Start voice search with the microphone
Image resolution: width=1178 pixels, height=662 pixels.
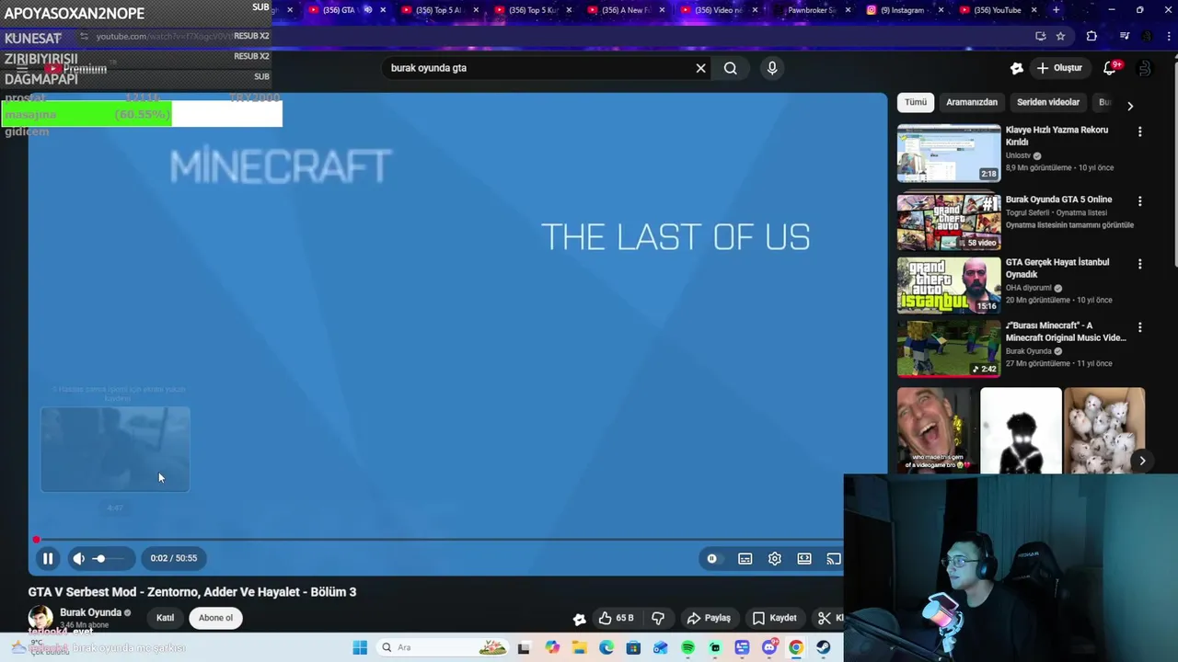click(x=772, y=68)
